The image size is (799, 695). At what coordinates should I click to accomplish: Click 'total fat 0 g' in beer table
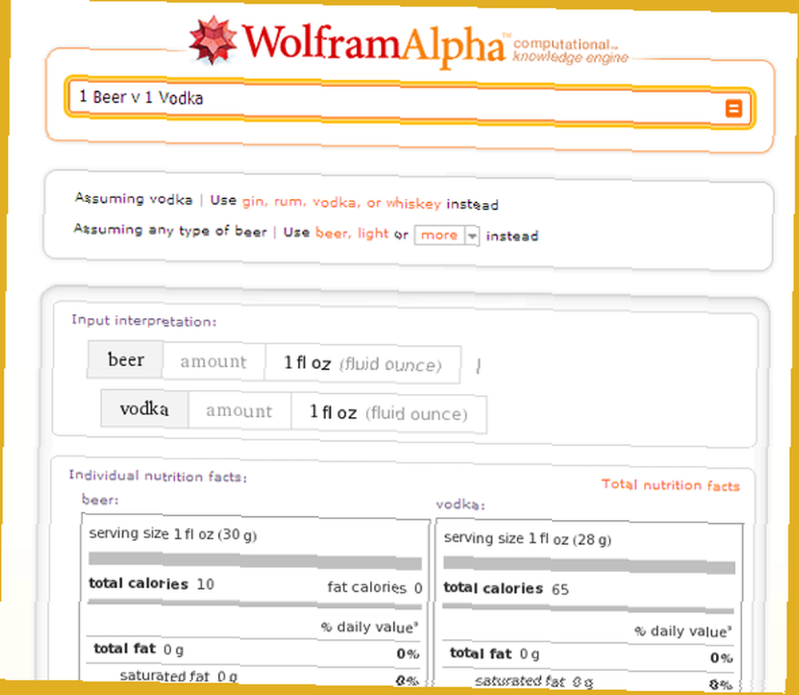138,649
